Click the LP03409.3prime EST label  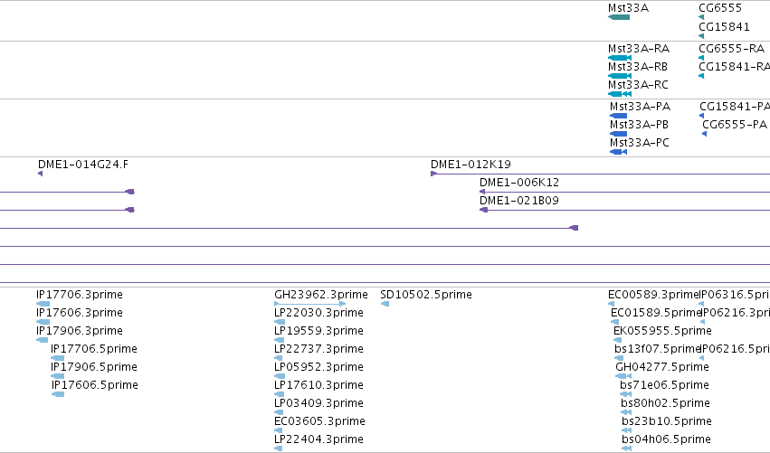[318, 403]
